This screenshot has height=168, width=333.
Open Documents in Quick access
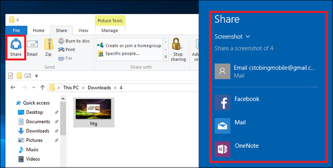tap(38, 122)
